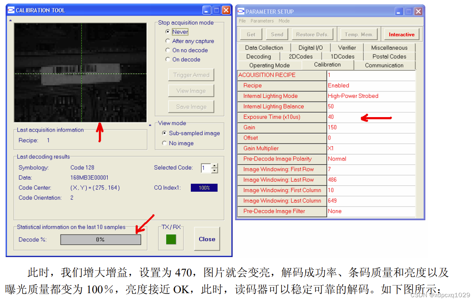Choose After any capture acquisition mode
The width and height of the screenshot is (476, 302).
168,41
